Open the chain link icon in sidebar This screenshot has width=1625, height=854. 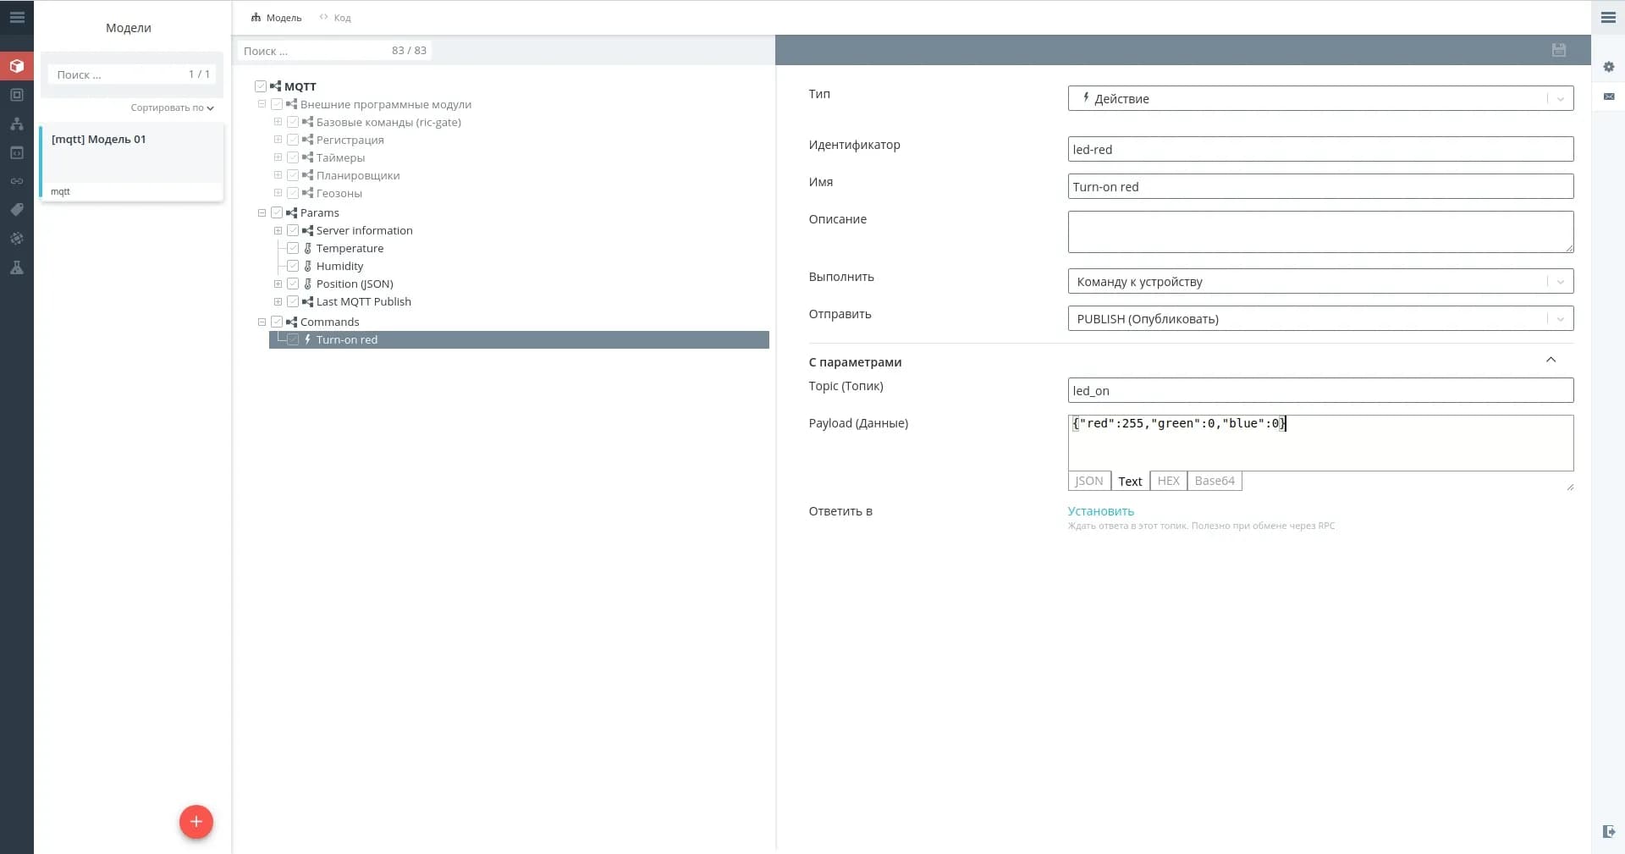click(x=16, y=181)
